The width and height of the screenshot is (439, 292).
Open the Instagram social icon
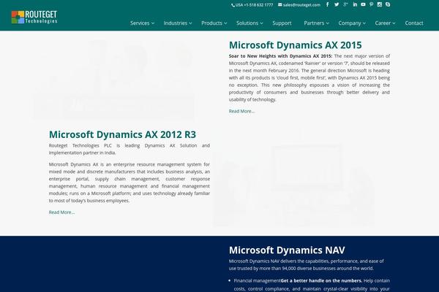click(379, 4)
